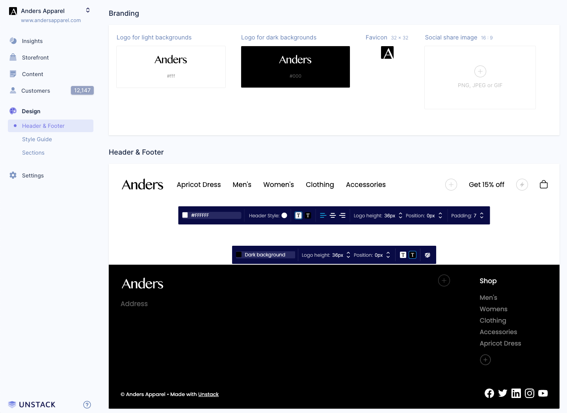Select center alignment in header toolbar

(333, 215)
